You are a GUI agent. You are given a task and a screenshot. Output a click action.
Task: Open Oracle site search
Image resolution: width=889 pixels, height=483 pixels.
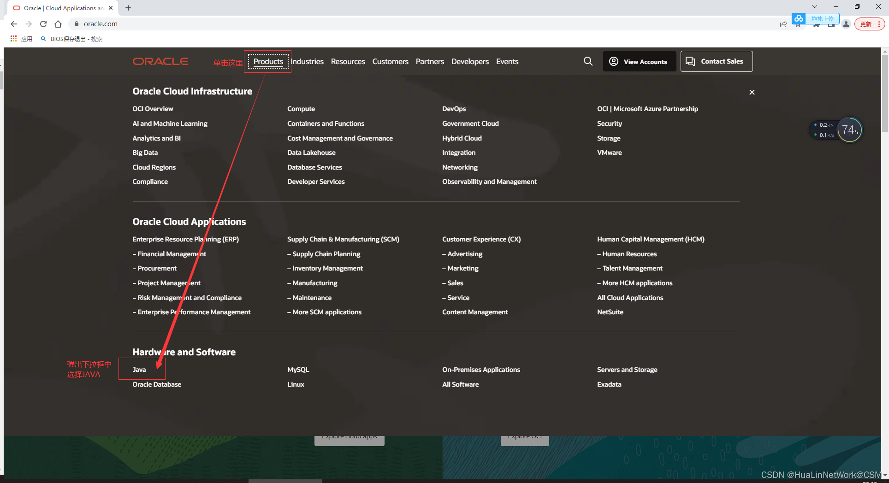tap(588, 61)
